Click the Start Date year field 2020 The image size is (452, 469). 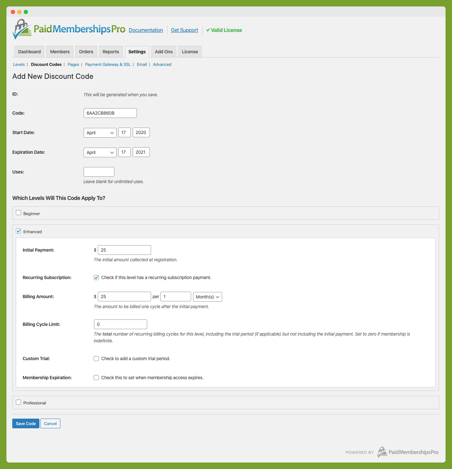pyautogui.click(x=141, y=132)
